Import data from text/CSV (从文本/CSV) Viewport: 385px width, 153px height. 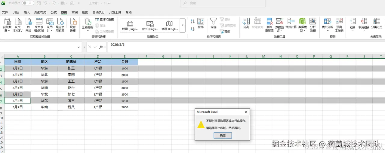point(18,25)
